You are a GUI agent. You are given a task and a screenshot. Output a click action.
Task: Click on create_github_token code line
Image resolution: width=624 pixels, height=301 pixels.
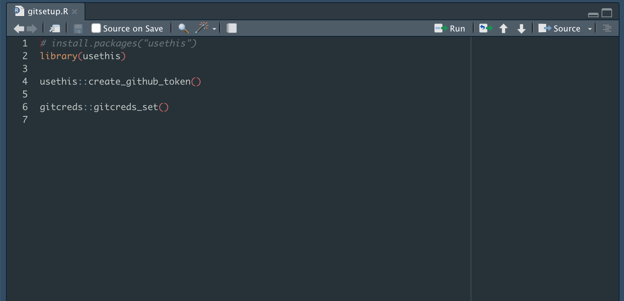120,82
